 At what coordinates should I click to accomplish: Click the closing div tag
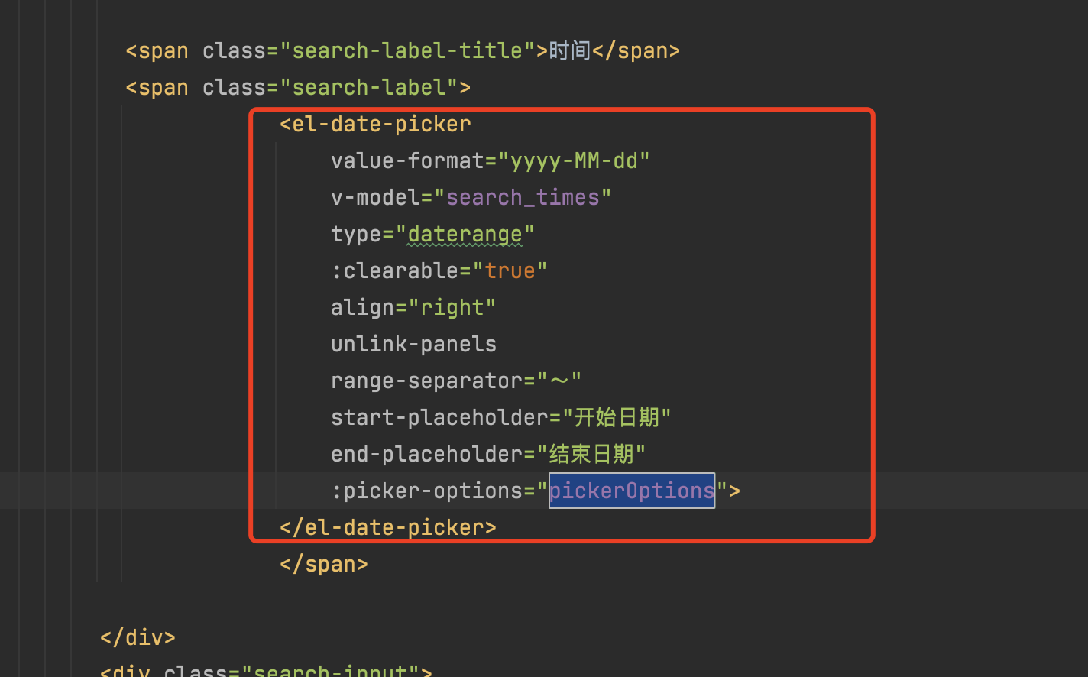click(137, 637)
